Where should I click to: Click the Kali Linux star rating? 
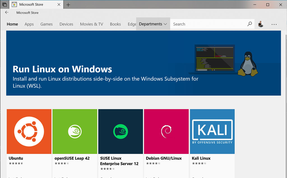(199, 163)
